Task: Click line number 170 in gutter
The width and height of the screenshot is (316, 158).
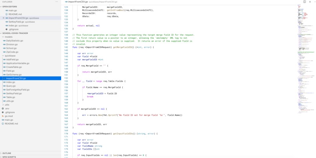Action: (x=66, y=134)
